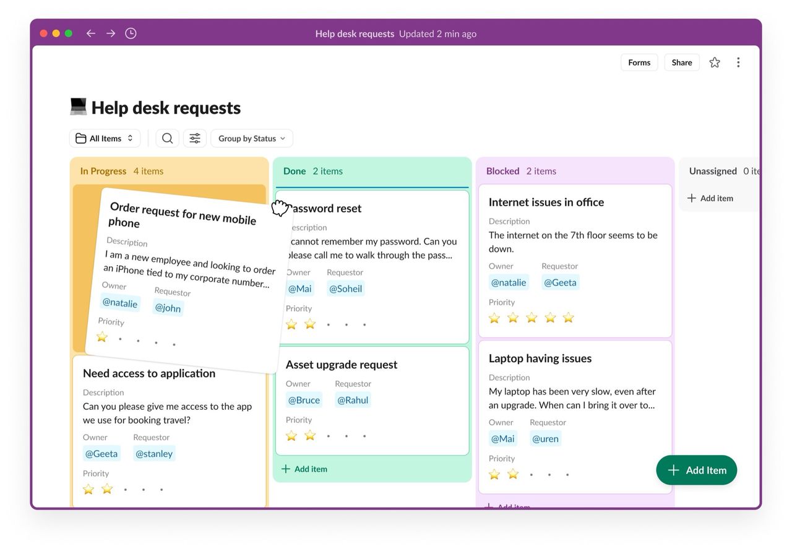Click the @stanley requestor tag
Image resolution: width=792 pixels, height=551 pixels.
(154, 453)
